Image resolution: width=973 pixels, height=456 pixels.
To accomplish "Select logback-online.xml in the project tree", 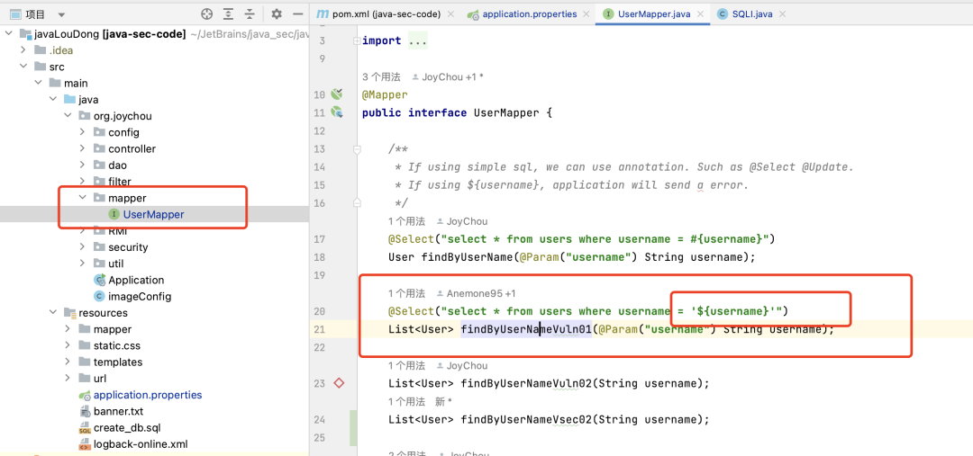I will tap(141, 444).
